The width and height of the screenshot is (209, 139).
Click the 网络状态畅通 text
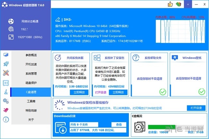point(30,21)
